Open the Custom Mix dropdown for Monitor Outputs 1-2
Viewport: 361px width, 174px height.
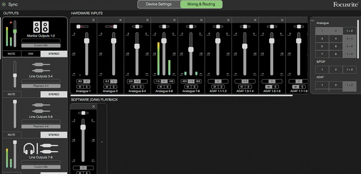coord(41,46)
